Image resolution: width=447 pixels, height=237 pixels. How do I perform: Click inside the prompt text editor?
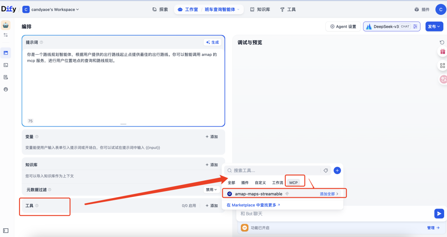123,86
